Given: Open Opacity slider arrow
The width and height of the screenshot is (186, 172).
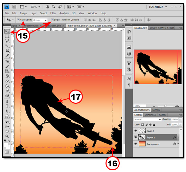Looking at the screenshot, I should click(x=180, y=119).
